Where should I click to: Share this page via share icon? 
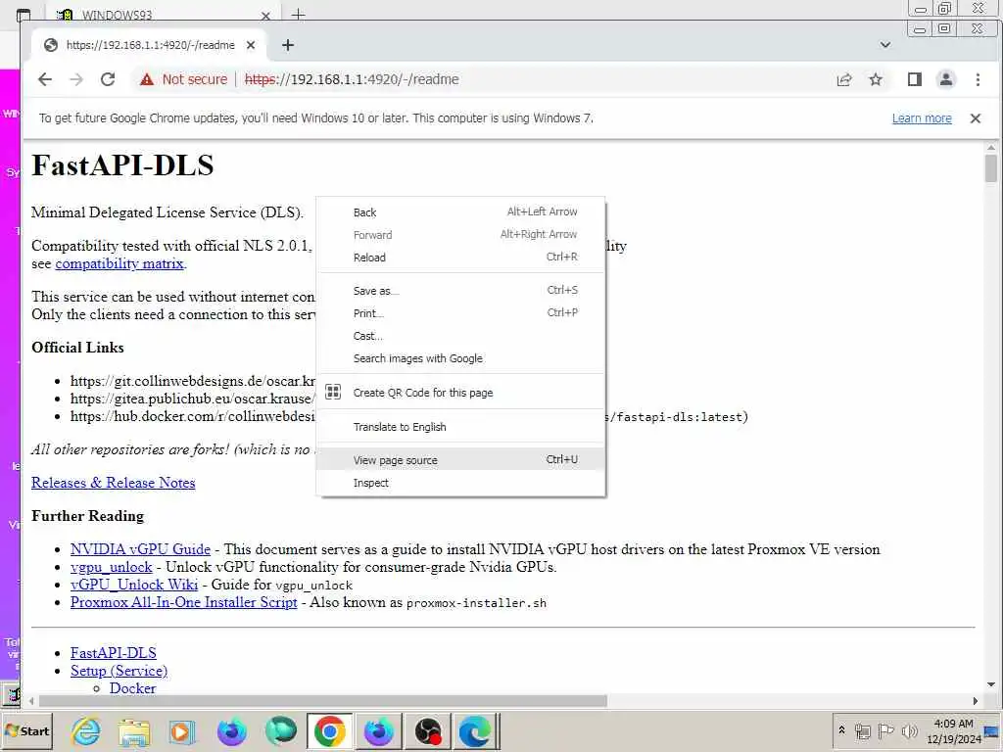pos(844,79)
